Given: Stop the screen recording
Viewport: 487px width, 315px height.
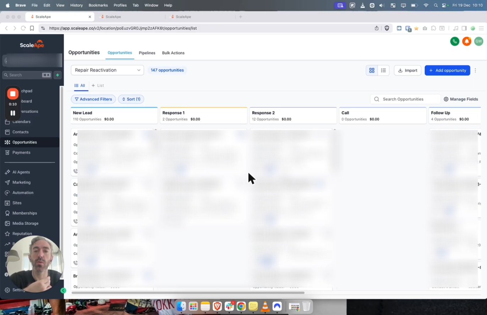Looking at the screenshot, I should tap(13, 94).
